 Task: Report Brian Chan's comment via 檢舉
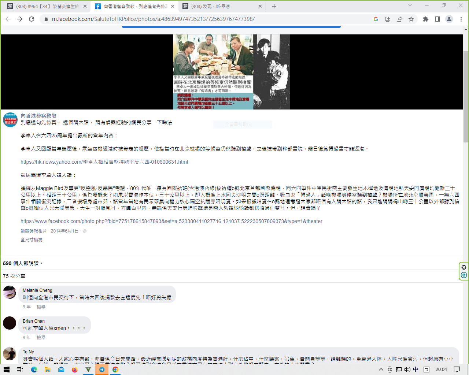[41, 338]
